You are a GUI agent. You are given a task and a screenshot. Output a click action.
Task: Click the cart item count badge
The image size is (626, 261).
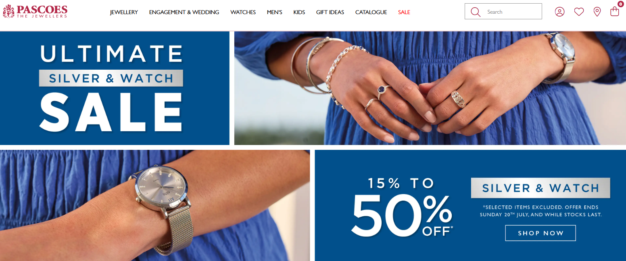click(620, 4)
